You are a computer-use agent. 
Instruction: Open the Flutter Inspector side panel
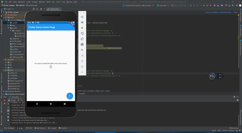point(240,17)
